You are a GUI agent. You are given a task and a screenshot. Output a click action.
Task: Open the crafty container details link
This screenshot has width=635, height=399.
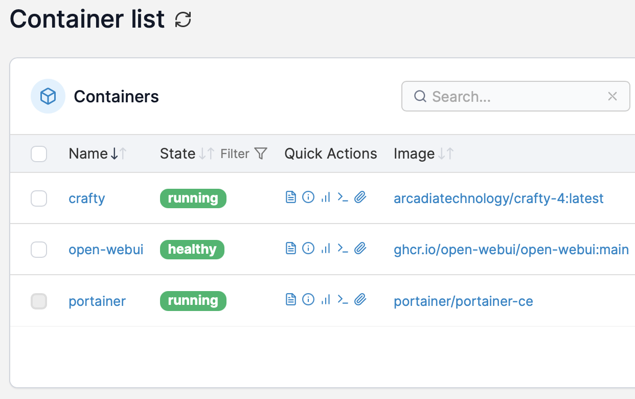pos(86,198)
